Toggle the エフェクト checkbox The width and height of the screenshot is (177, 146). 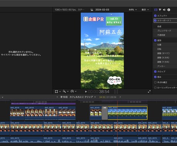click(155, 16)
